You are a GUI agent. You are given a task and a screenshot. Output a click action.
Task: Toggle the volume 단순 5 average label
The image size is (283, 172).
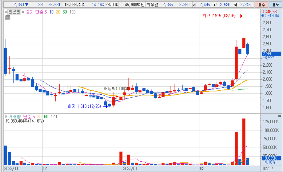pos(29,117)
